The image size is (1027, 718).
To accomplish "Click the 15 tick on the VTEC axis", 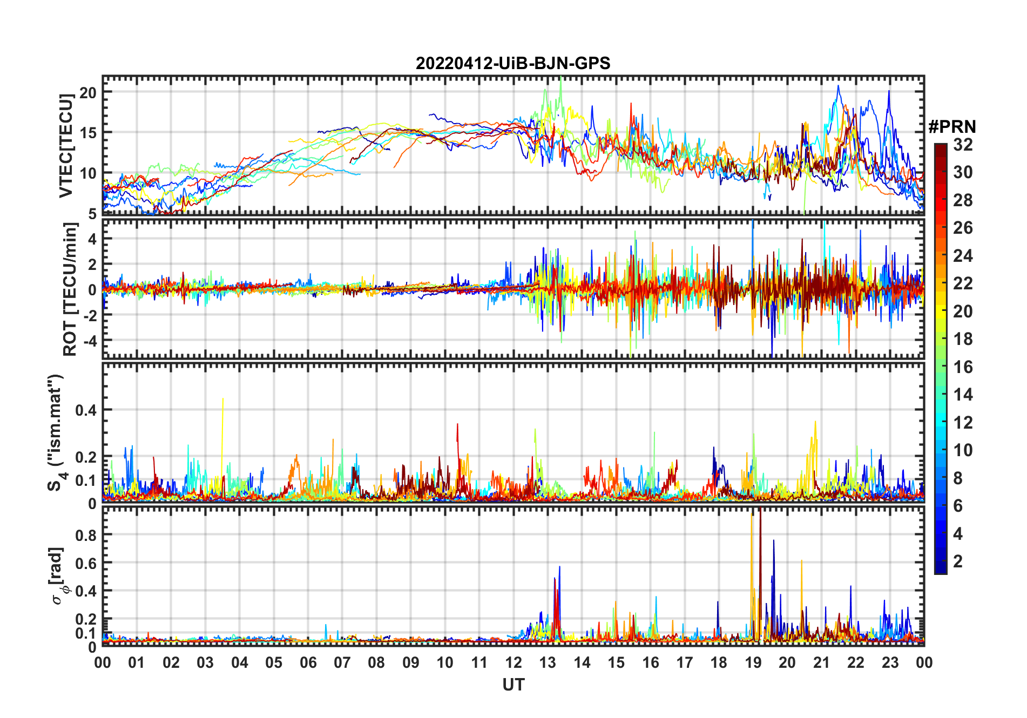I will pyautogui.click(x=88, y=133).
